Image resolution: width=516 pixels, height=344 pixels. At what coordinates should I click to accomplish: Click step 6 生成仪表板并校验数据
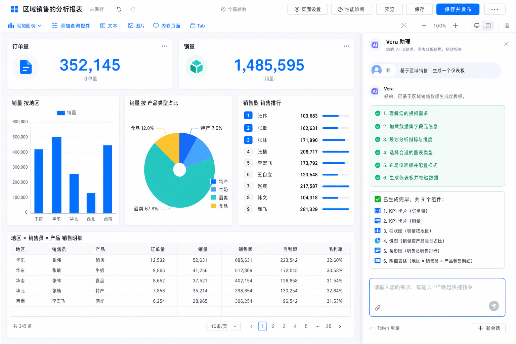406,177
